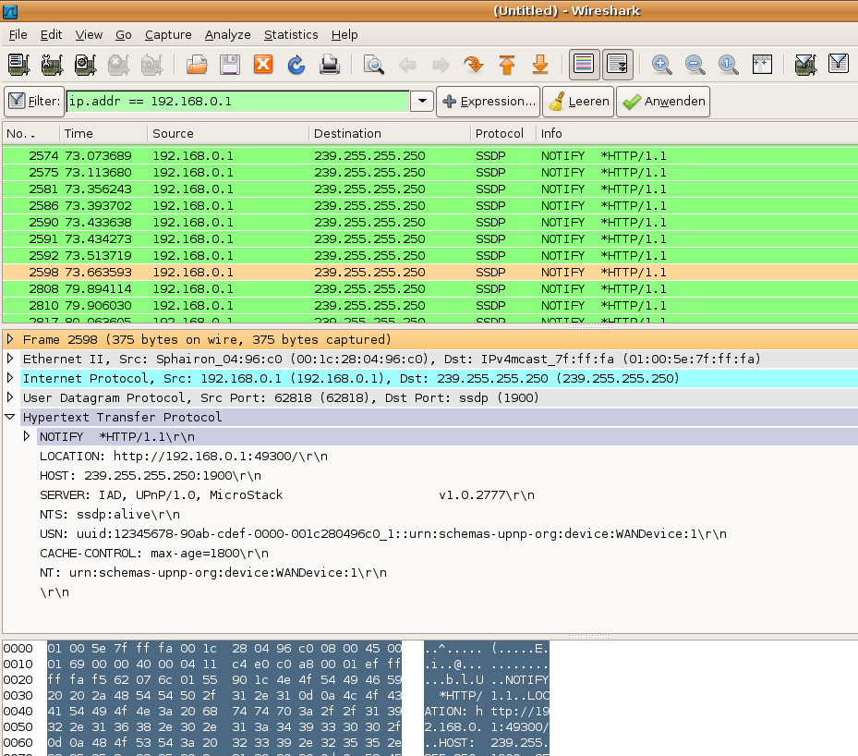The height and width of the screenshot is (756, 858).
Task: Expand the Frame 2598 tree node
Action: [x=10, y=339]
